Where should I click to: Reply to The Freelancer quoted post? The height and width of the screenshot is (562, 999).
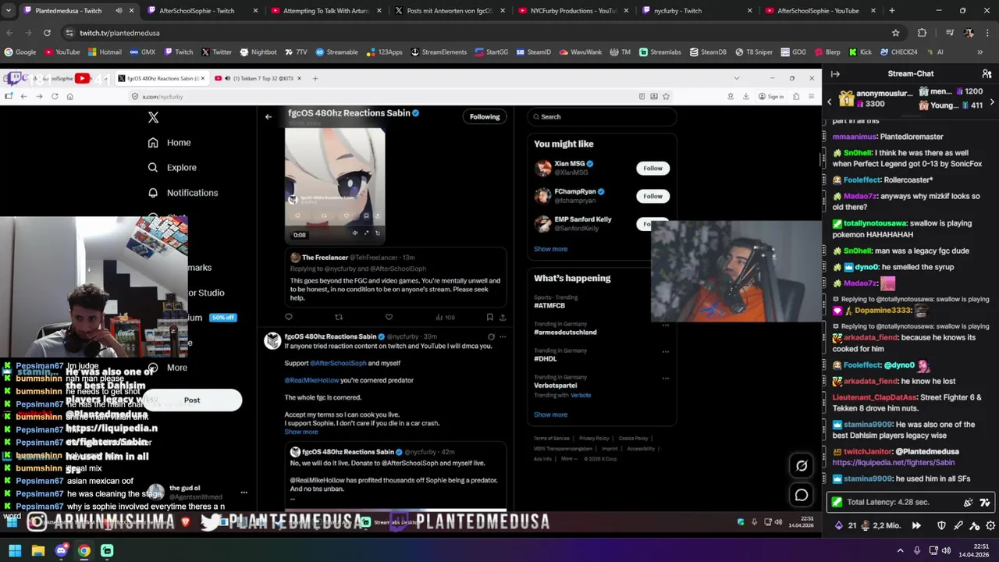pos(289,317)
